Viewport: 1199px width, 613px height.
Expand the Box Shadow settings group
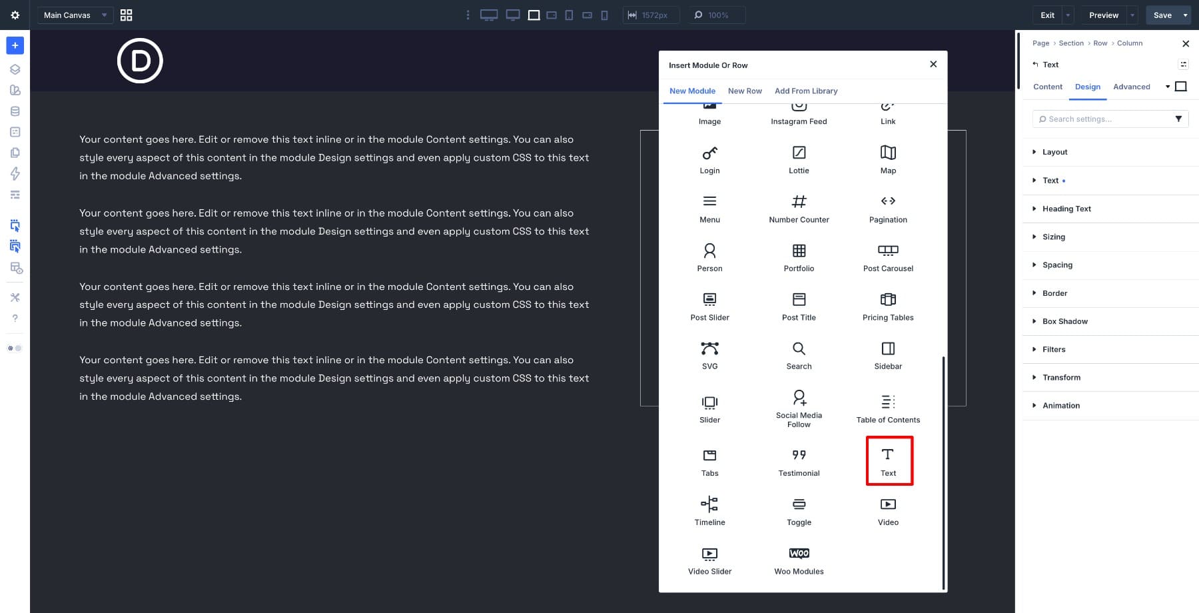pyautogui.click(x=1110, y=321)
